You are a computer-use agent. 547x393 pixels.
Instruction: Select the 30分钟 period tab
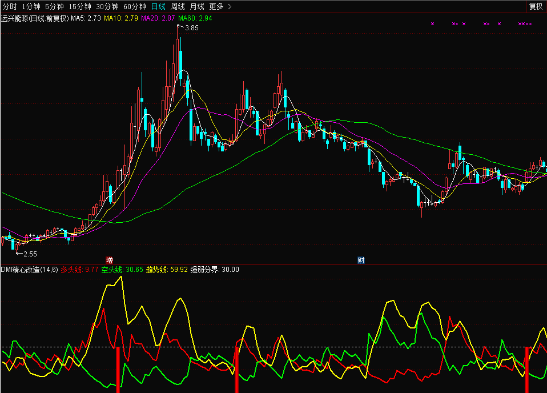pos(107,6)
